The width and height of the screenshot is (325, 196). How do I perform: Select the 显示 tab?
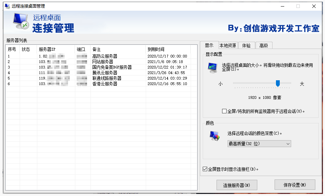point(209,45)
